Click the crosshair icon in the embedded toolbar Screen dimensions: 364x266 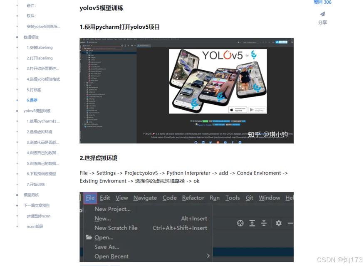pyautogui.click(x=240, y=223)
